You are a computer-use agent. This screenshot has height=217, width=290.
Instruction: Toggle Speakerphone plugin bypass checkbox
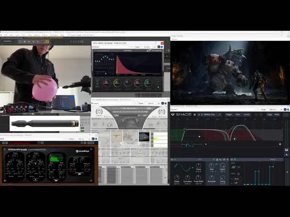tap(165, 104)
